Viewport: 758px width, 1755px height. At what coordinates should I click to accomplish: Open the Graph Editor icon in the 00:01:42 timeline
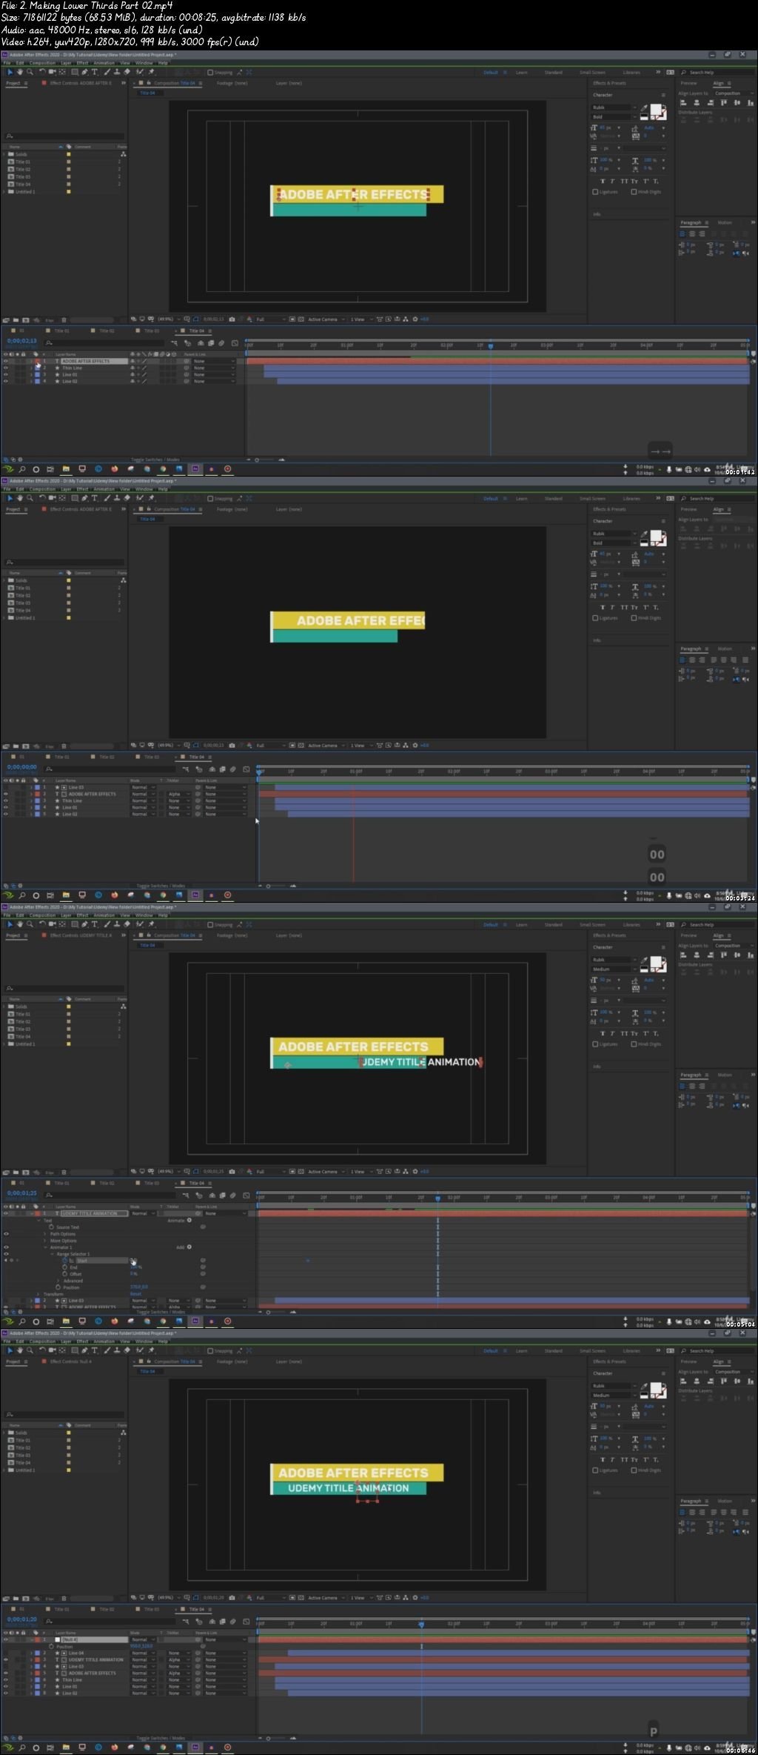click(x=235, y=343)
